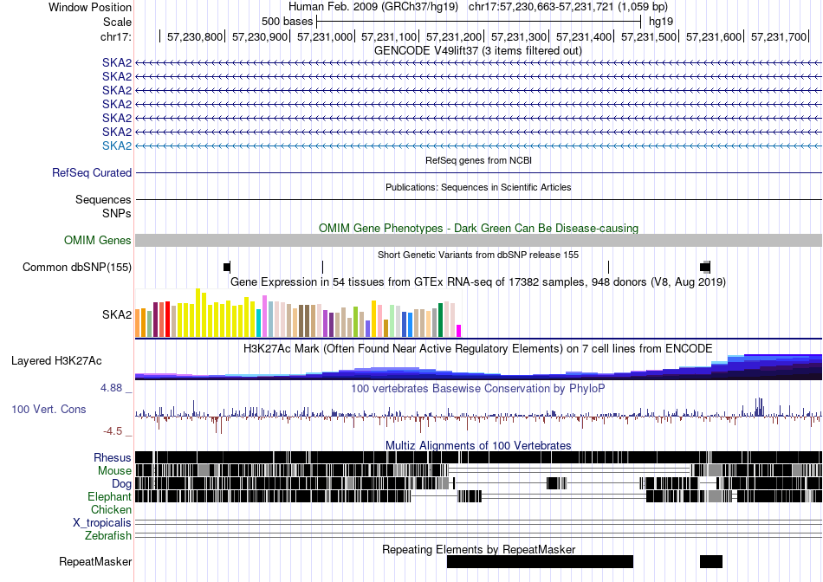Viewport: 823px width, 582px height.
Task: Open the Layered H3K27Ac track label
Action: click(56, 361)
